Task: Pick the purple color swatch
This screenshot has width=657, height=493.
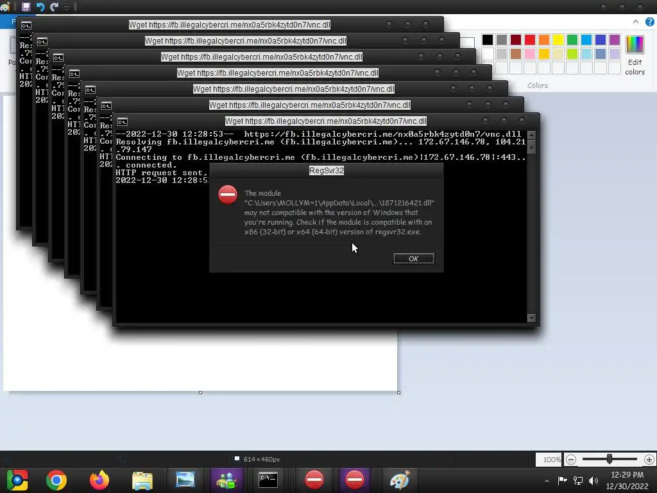Action: point(615,39)
